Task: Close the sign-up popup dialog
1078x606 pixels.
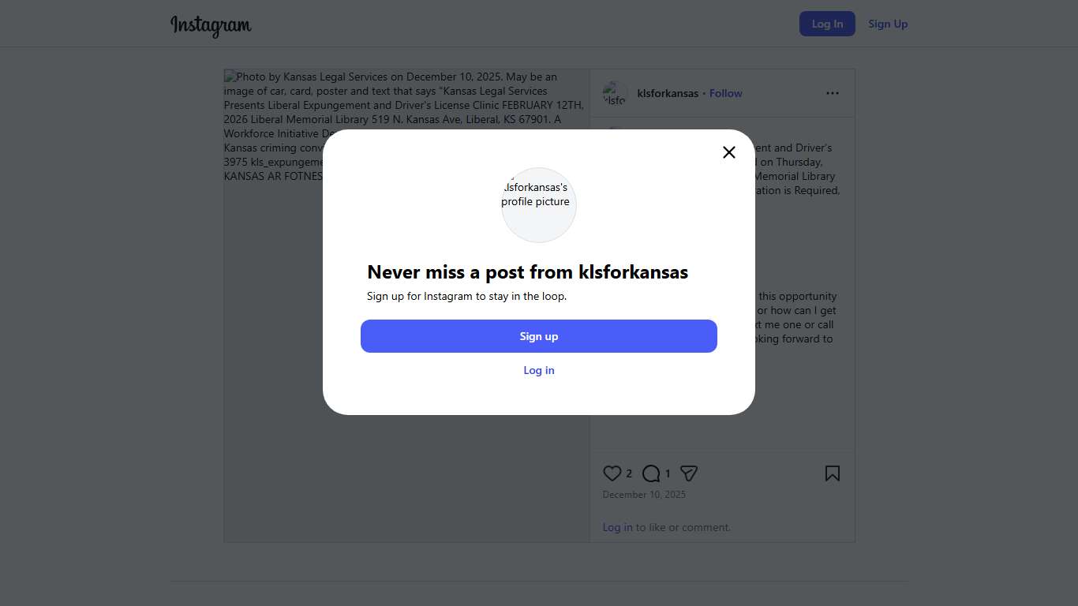Action: click(729, 152)
